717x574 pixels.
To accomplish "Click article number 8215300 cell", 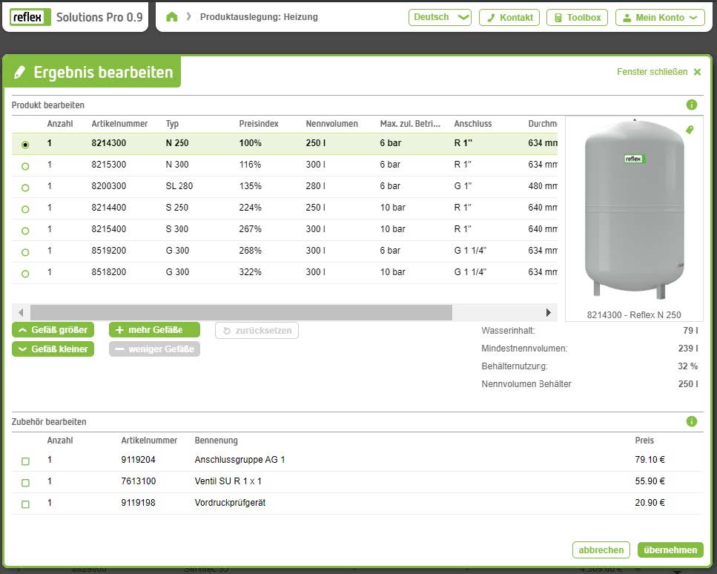I will [x=109, y=165].
